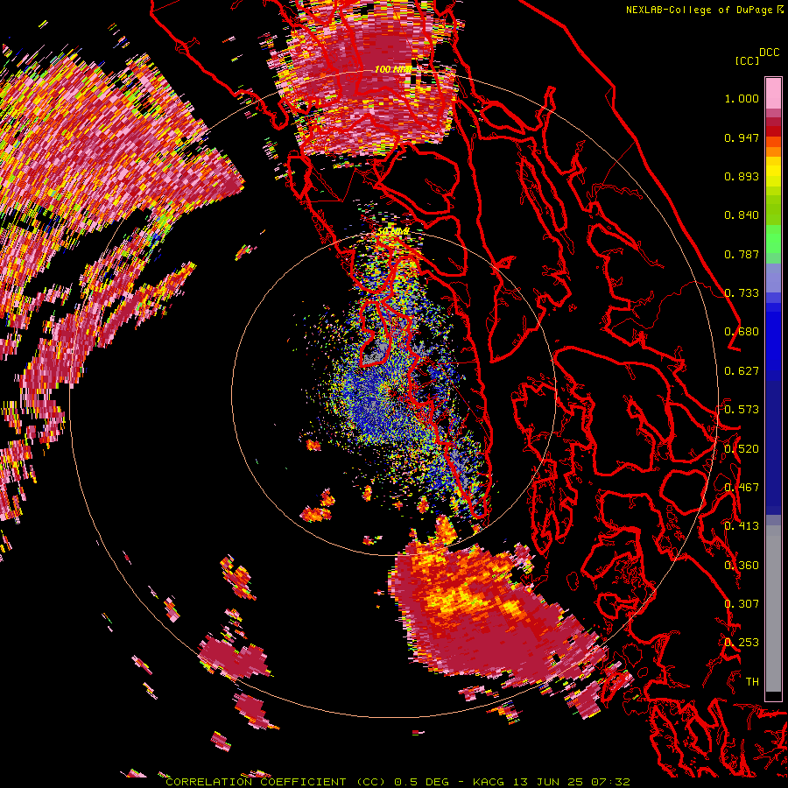Click the CORRELATION COEFFICIENT (CC) footer title
Image resolution: width=788 pixels, height=788 pixels.
276,782
